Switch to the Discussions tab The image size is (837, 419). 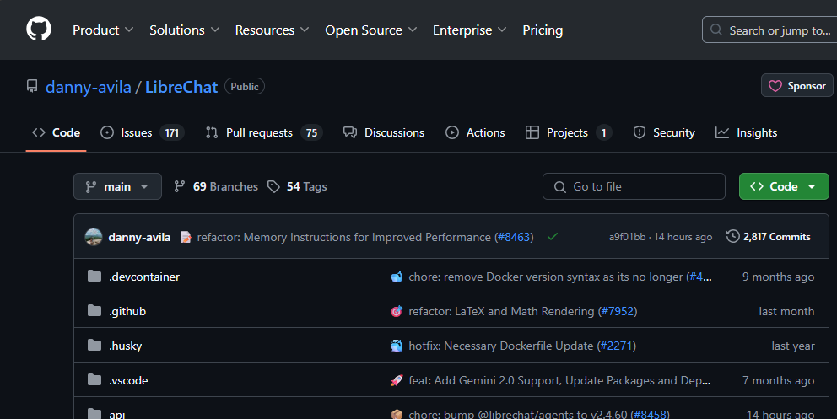[384, 132]
